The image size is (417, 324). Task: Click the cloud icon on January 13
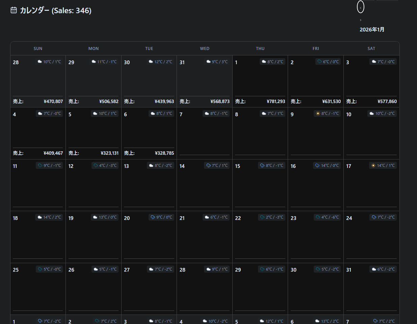[x=151, y=166]
